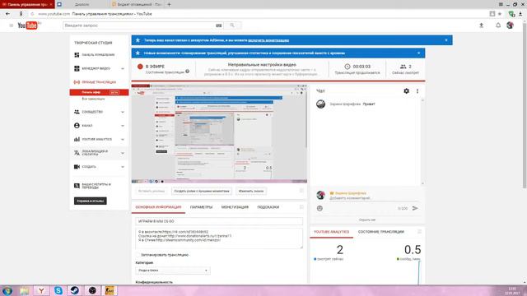Expand the Создать sidebar section

point(123,167)
